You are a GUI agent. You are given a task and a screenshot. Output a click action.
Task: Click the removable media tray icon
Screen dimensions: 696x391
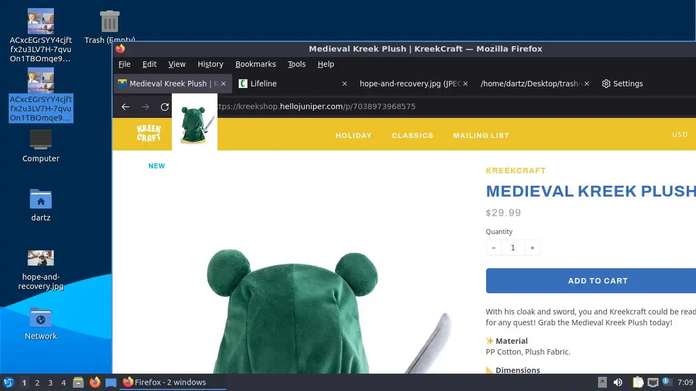(x=602, y=382)
